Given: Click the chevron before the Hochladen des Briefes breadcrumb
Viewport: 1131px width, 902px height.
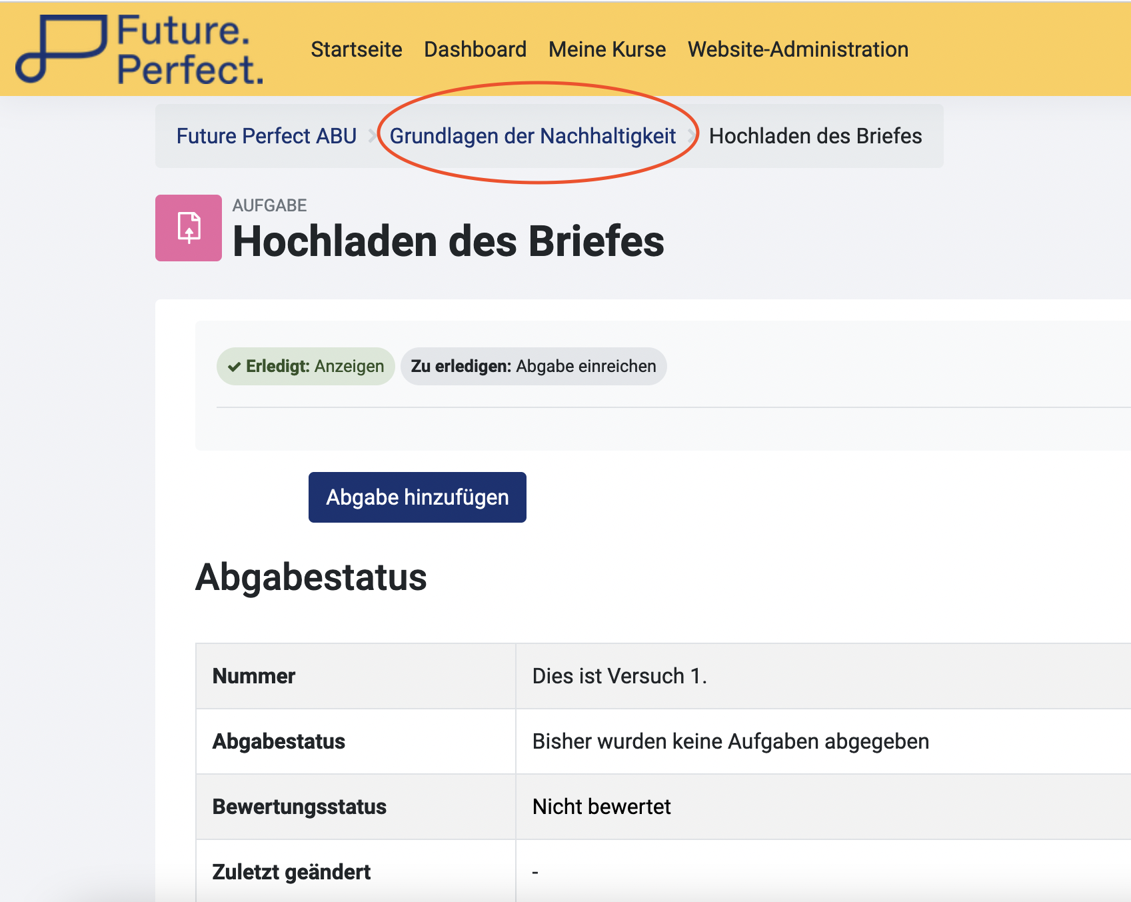Looking at the screenshot, I should [692, 137].
